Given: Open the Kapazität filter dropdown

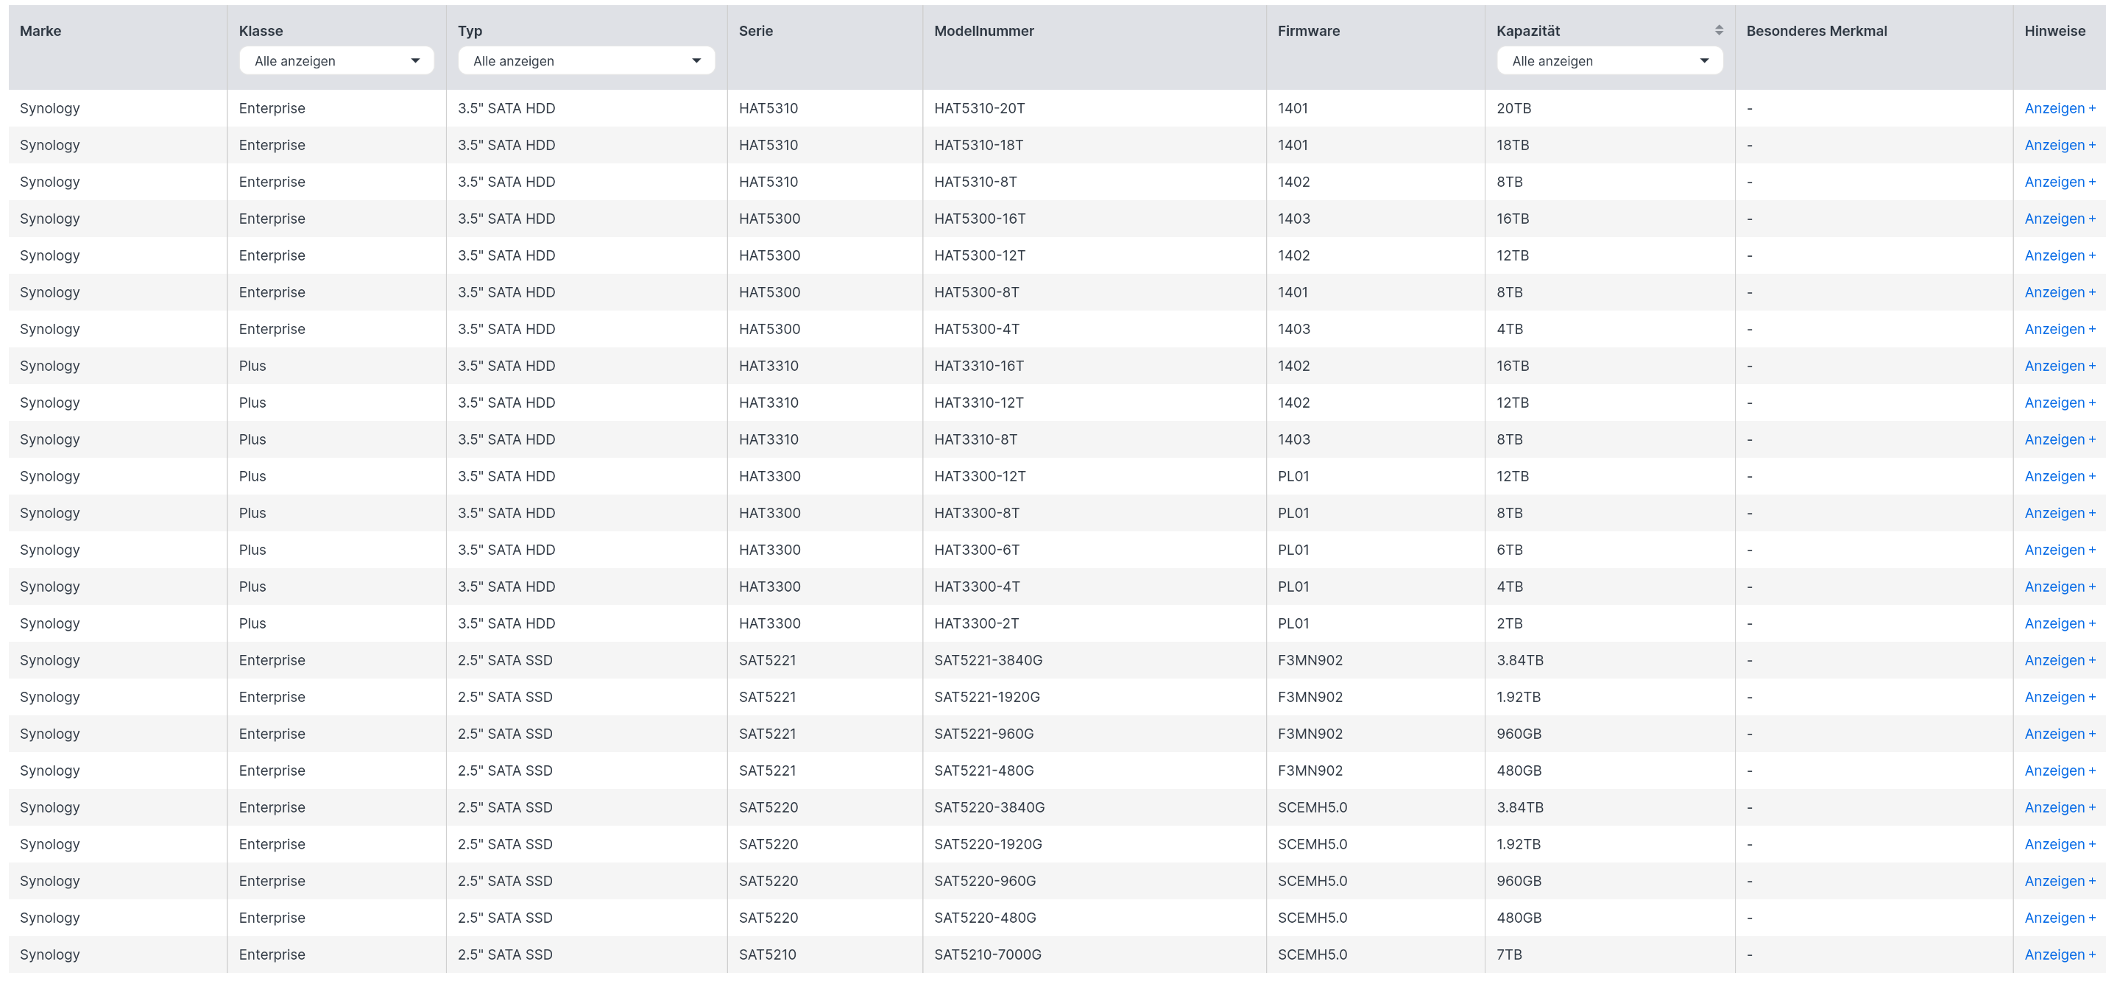Looking at the screenshot, I should click(1609, 60).
